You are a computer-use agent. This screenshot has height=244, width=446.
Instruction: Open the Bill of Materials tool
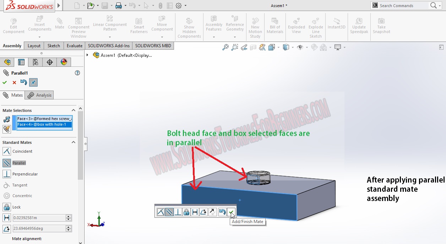pos(275,25)
